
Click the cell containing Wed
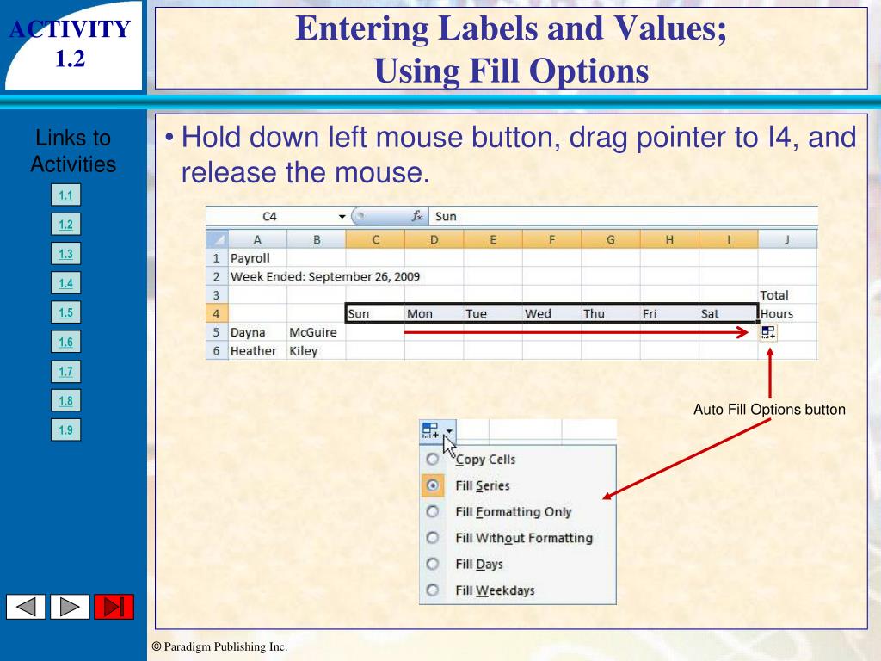(551, 313)
